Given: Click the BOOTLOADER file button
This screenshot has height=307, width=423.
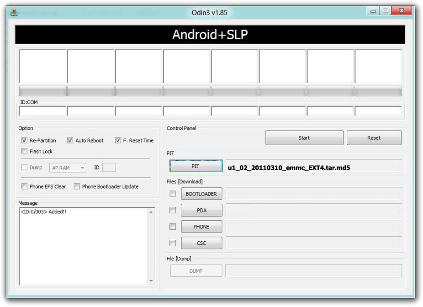Looking at the screenshot, I should pos(201,194).
